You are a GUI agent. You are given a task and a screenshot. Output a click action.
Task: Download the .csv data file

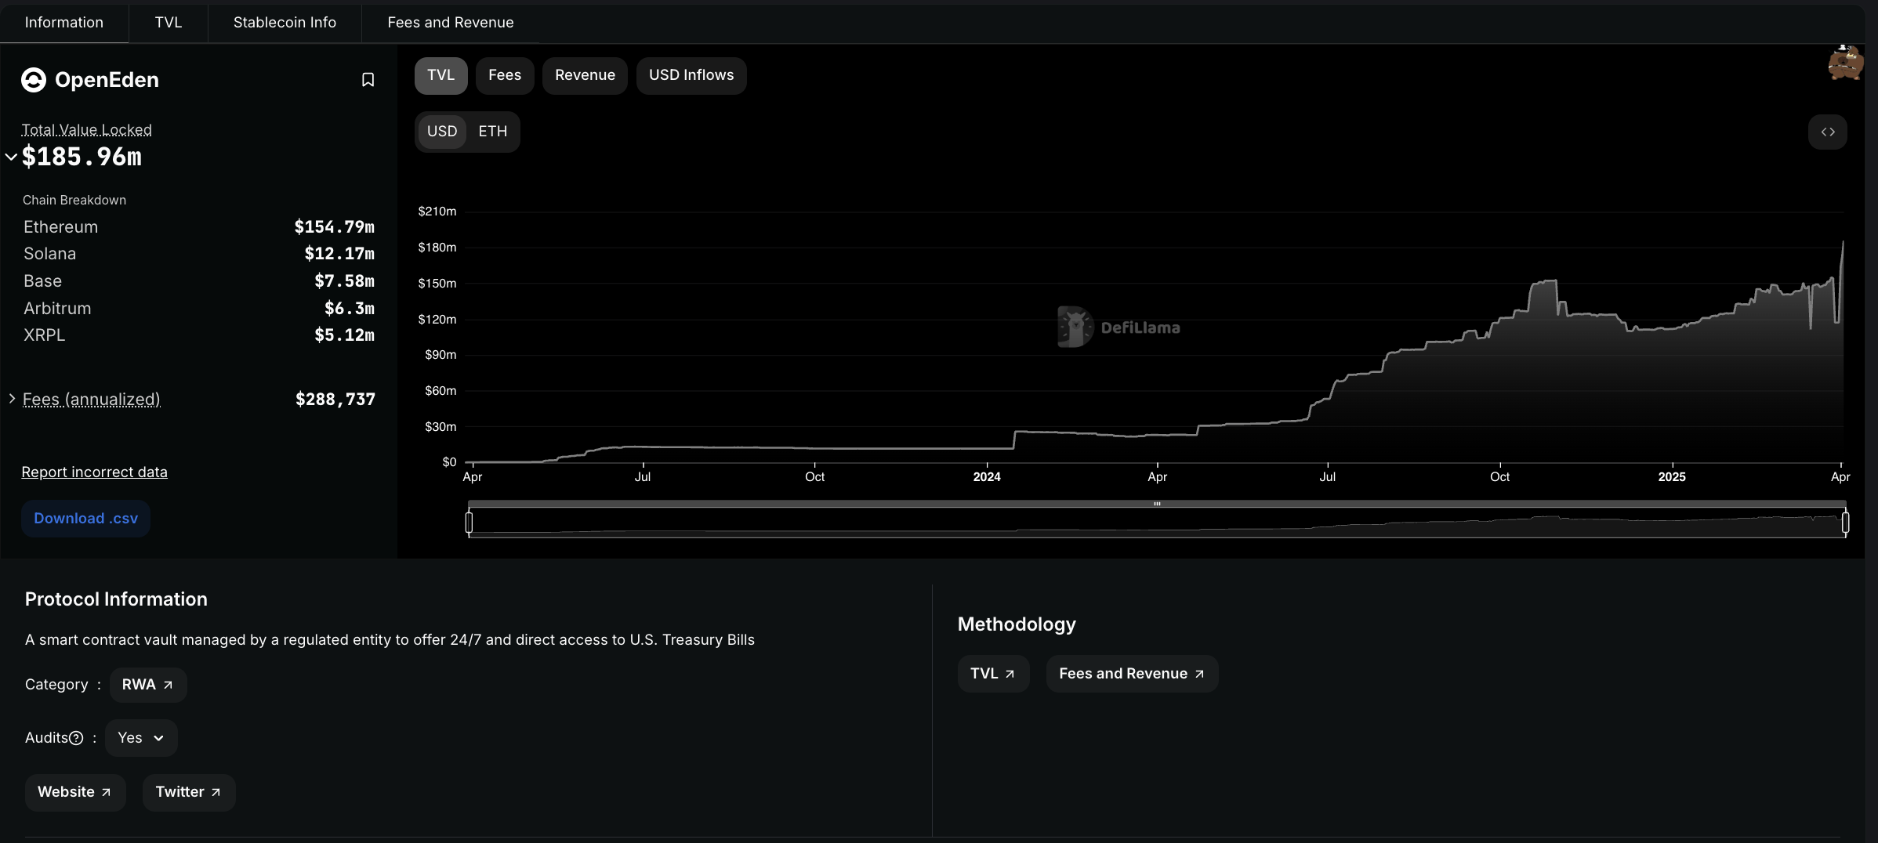click(x=86, y=519)
